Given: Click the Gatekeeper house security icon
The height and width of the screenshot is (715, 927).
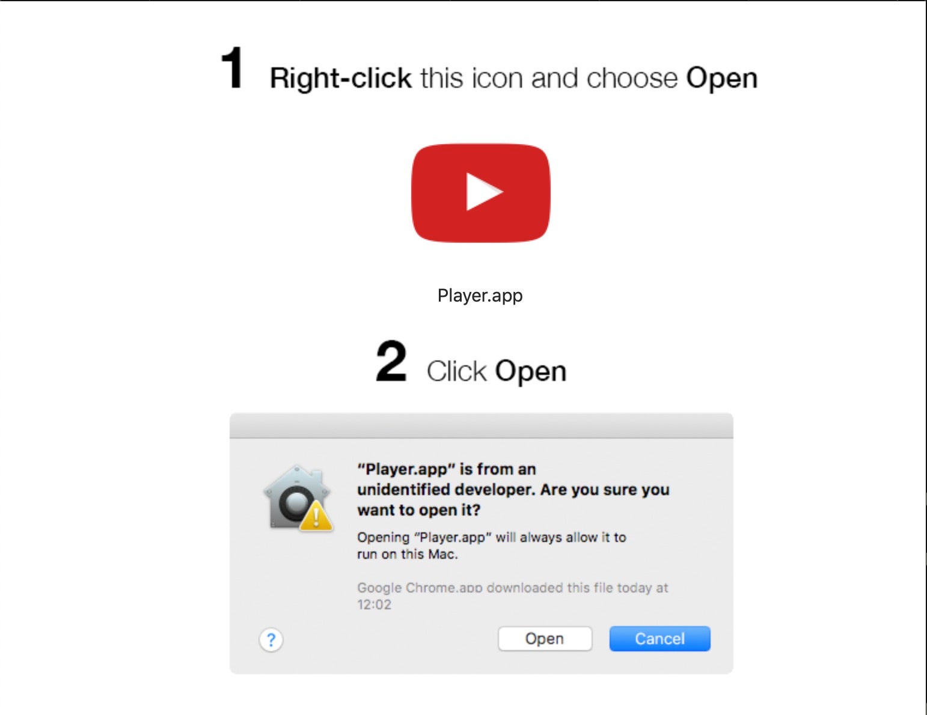Looking at the screenshot, I should (x=296, y=496).
